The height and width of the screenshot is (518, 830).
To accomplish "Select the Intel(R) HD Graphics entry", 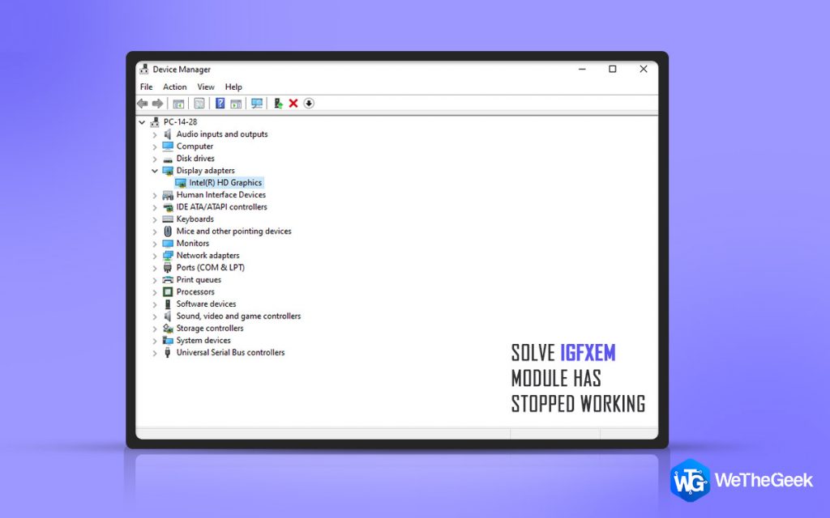I will 225,183.
